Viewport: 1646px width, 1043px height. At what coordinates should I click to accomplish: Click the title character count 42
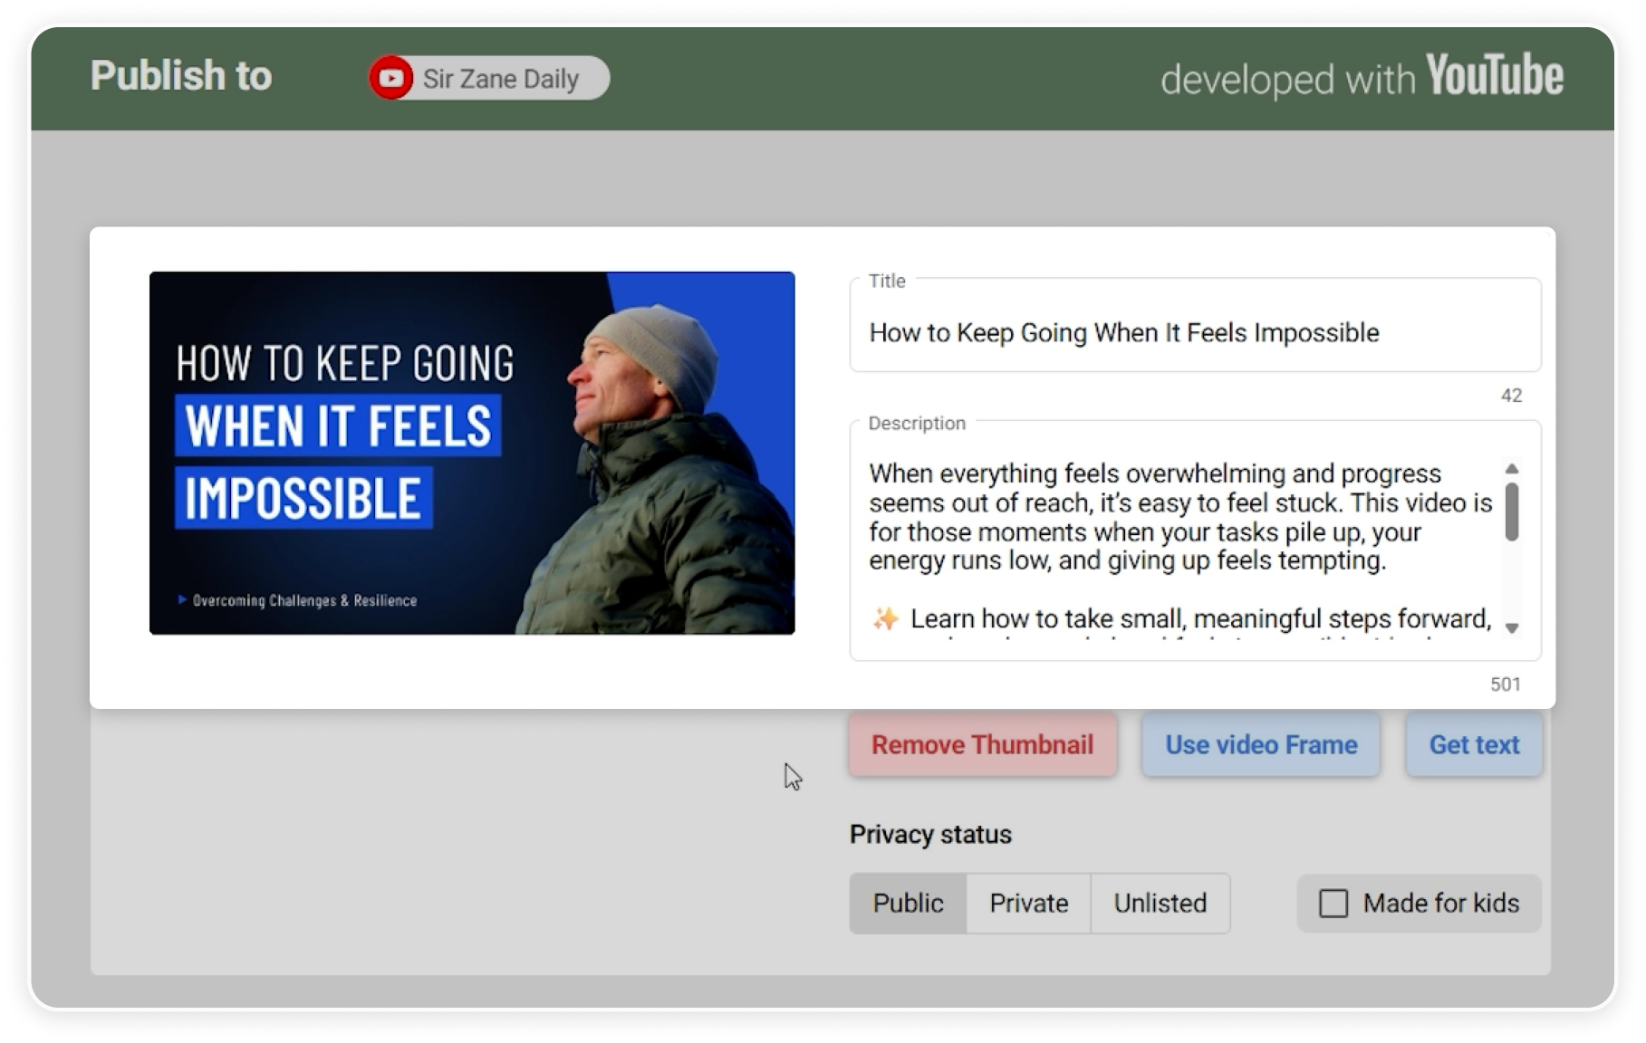coord(1511,396)
